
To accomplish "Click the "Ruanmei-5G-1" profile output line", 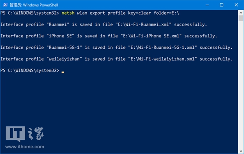I will [x=116, y=48].
